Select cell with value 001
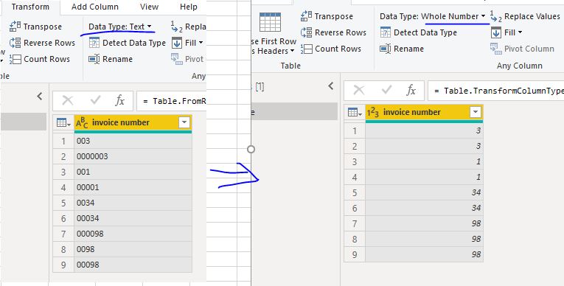564x286 pixels. pyautogui.click(x=133, y=172)
